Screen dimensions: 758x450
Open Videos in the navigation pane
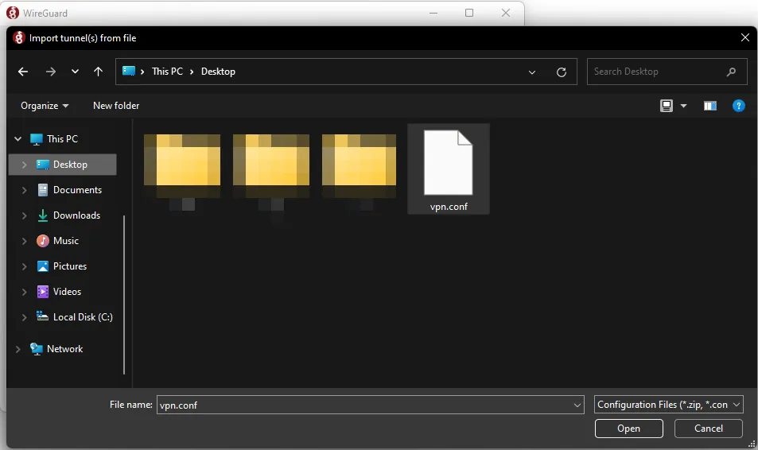tap(67, 292)
